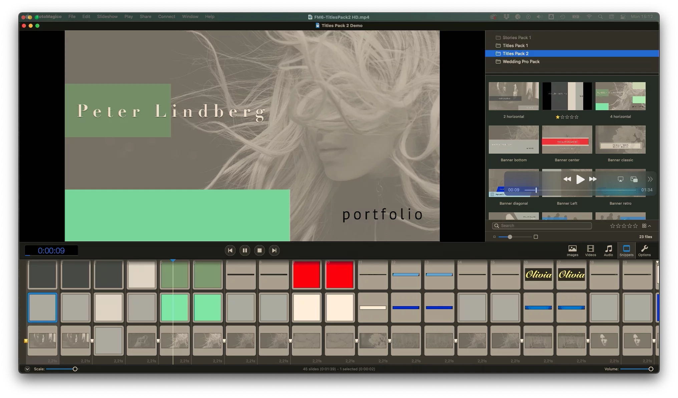The height and width of the screenshot is (398, 678).
Task: Open the Wedding Pro Pack folder
Action: coord(521,61)
